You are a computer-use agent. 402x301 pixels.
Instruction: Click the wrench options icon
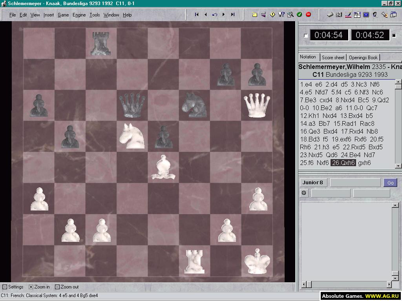pyautogui.click(x=384, y=15)
